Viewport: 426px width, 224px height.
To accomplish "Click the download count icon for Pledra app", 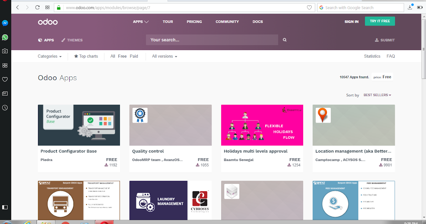I will click(x=106, y=165).
